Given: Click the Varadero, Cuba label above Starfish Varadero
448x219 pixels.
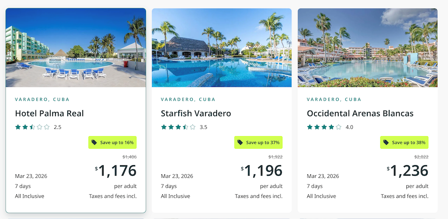Looking at the screenshot, I should pos(188,99).
